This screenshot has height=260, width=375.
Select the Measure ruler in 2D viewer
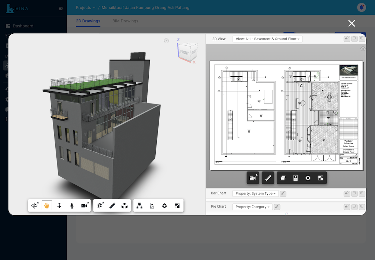pos(268,178)
